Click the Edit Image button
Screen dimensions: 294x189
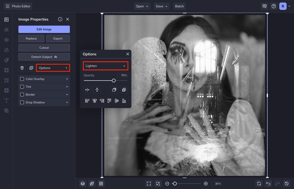coord(44,29)
